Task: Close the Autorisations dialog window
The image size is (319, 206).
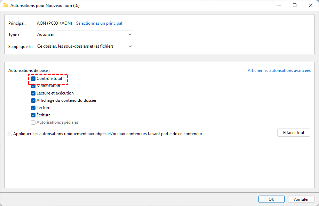Action: pyautogui.click(x=311, y=5)
